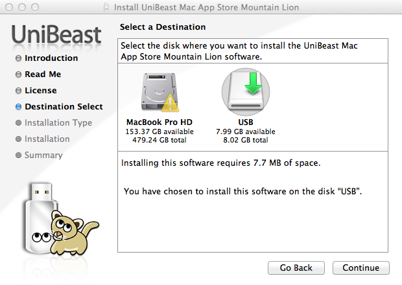Click the Installation step label

47,139
